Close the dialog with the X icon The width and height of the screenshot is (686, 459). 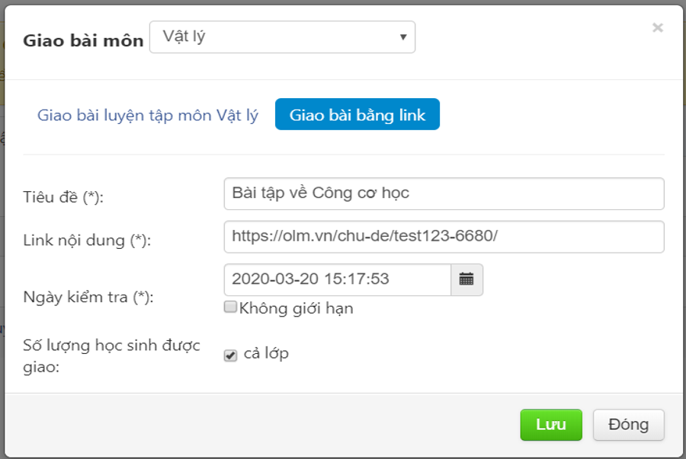coord(658,28)
